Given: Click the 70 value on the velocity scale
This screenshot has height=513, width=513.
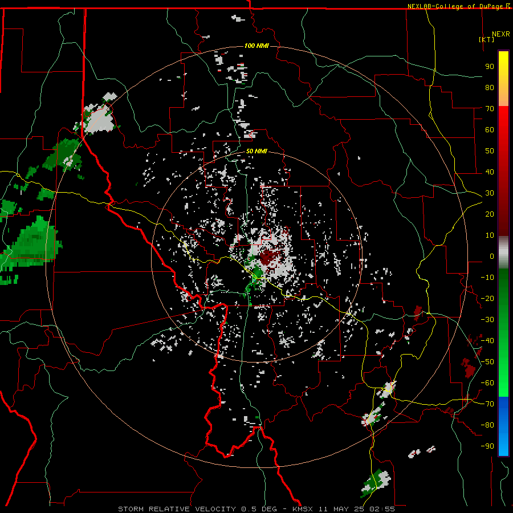Looking at the screenshot, I should (x=490, y=109).
